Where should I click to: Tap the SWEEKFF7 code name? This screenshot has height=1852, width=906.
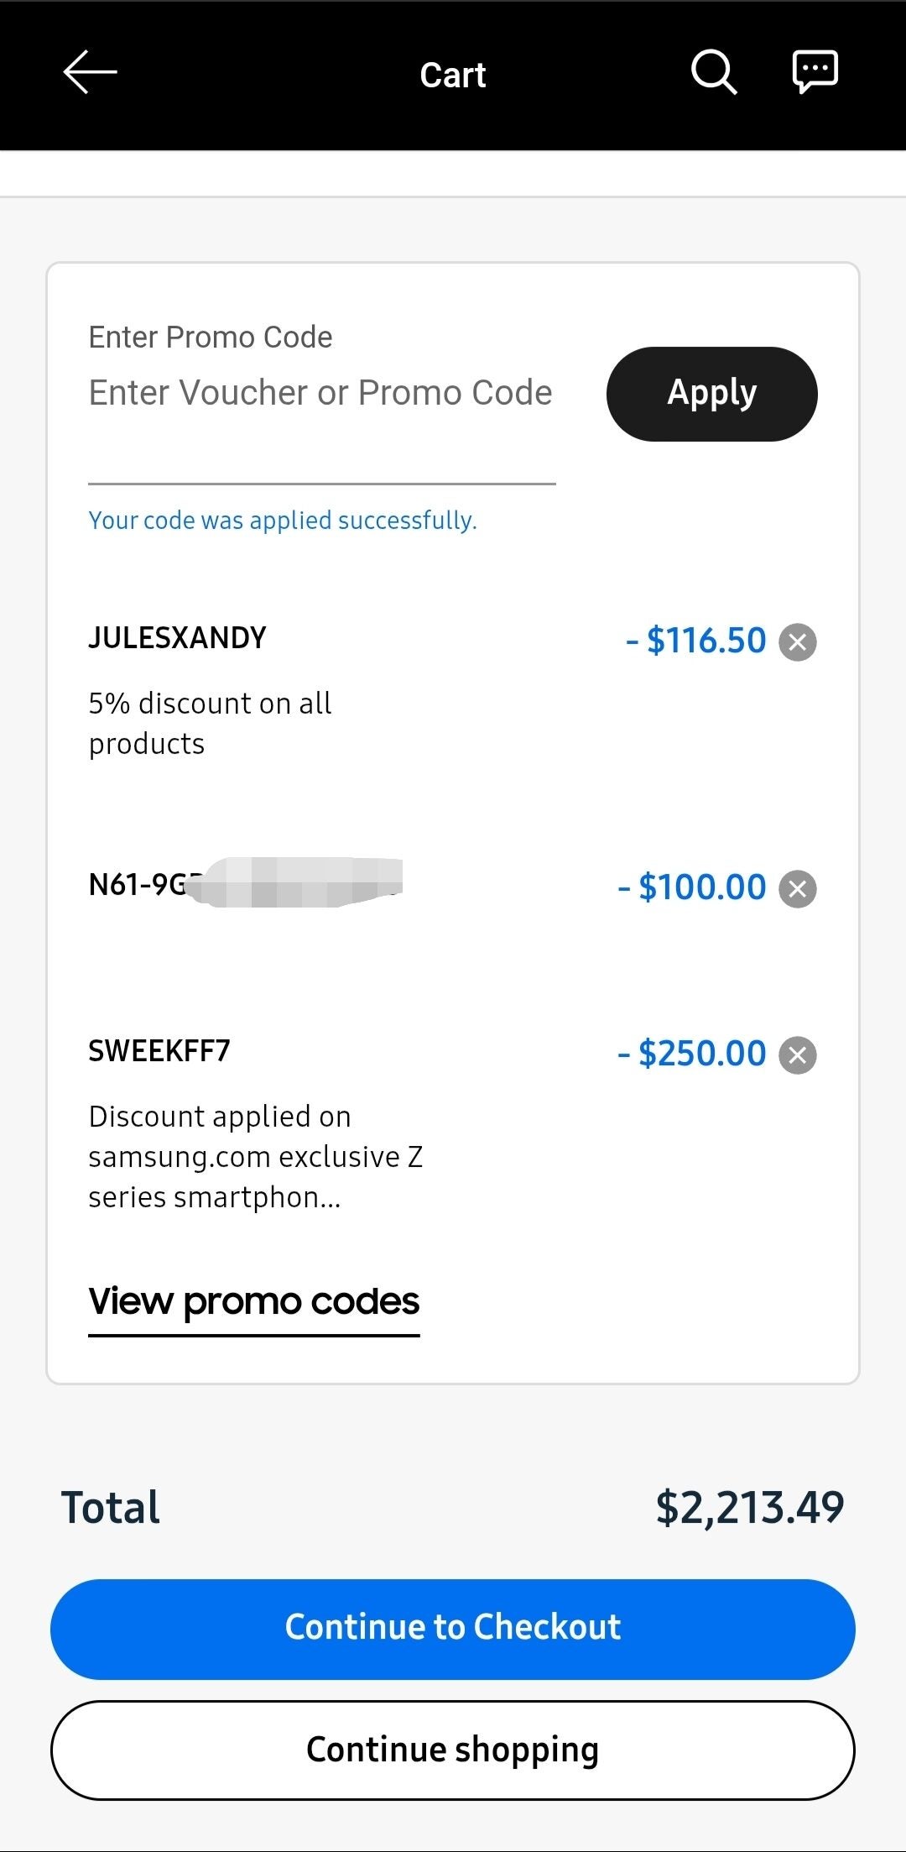click(x=159, y=1051)
